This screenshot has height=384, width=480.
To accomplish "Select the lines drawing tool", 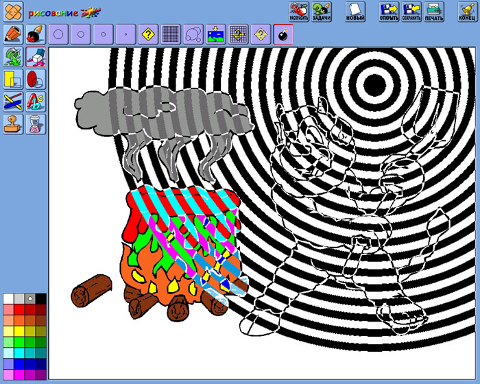I will click(x=13, y=101).
